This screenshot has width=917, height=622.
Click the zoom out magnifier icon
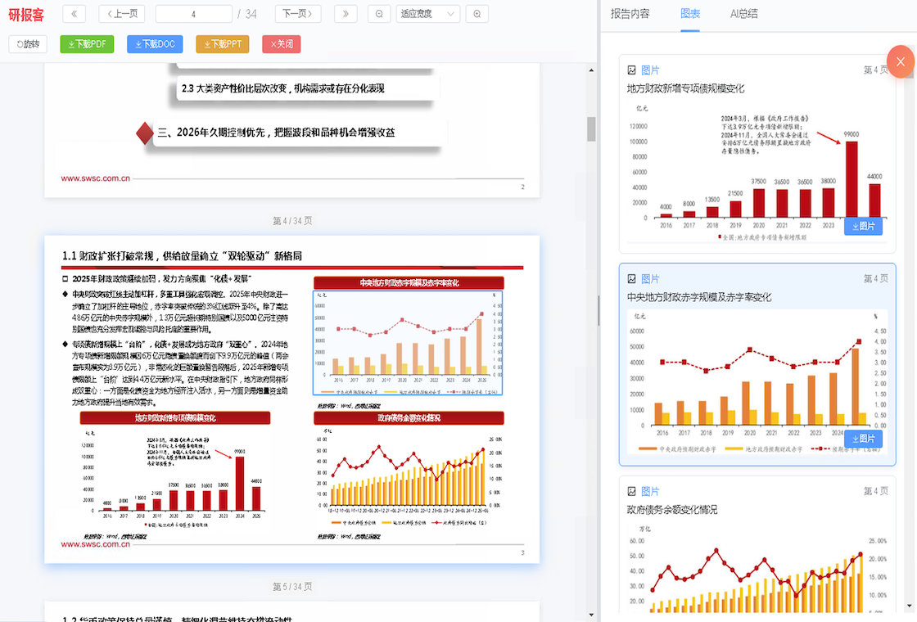pyautogui.click(x=378, y=14)
